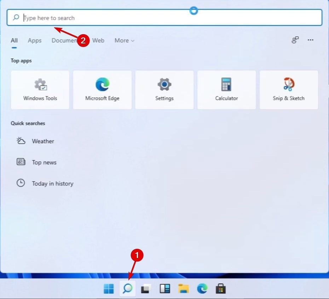Viewport: 329px width, 299px height.
Task: Open Windows Tools from Top apps
Action: point(40,89)
